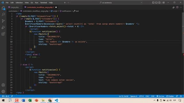Expand the text breadcrumb segment
Image resolution: width=184 pixels, height=103 pixels.
pos(77,11)
